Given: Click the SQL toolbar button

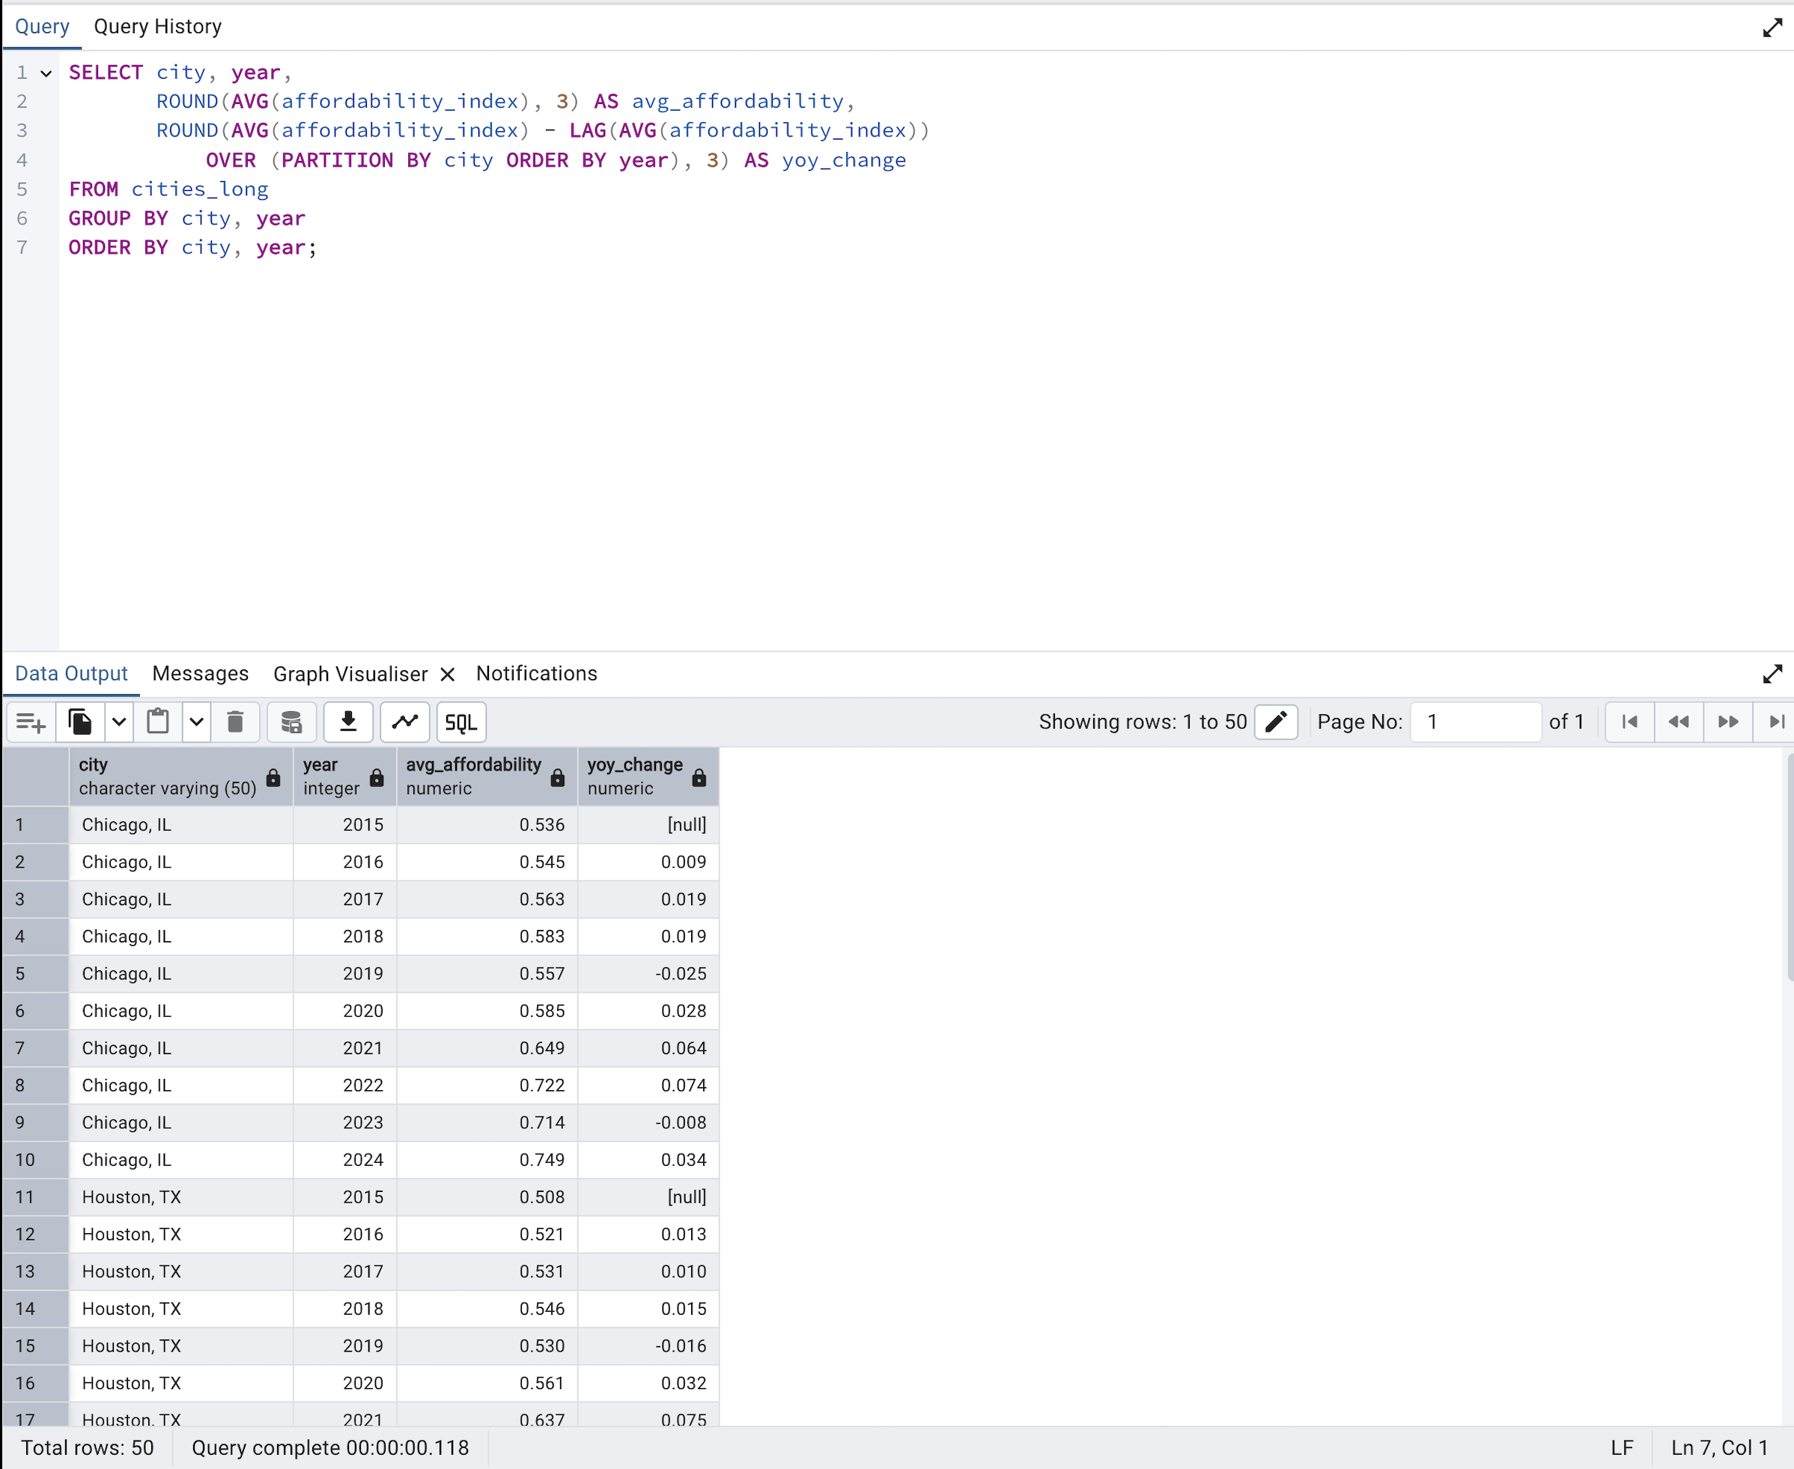Looking at the screenshot, I should point(461,722).
